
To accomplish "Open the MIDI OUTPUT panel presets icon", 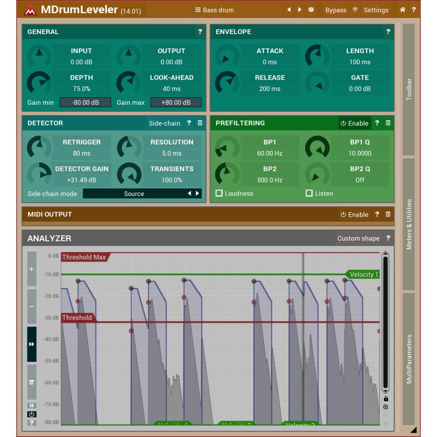I will (x=388, y=214).
